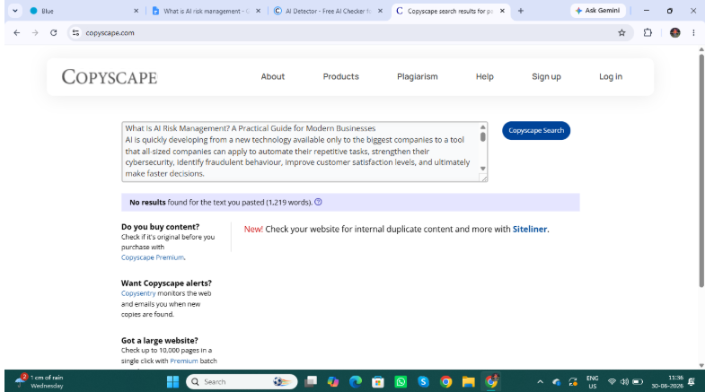Open the Products menu item
This screenshot has height=392, width=705.
click(340, 77)
